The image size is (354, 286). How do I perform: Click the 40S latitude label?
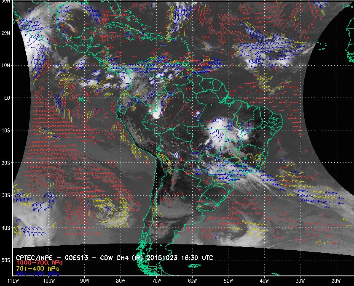pyautogui.click(x=5, y=228)
